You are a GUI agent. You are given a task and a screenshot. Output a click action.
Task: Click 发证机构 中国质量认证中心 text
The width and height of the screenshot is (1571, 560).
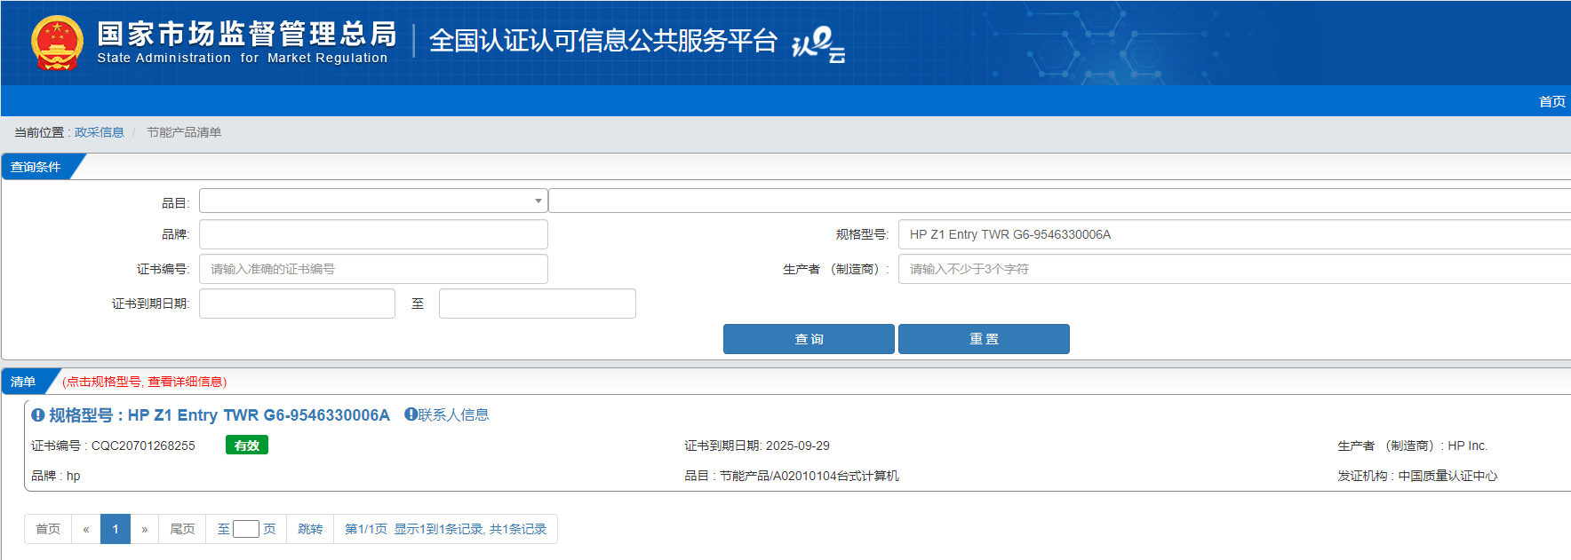pyautogui.click(x=1417, y=476)
